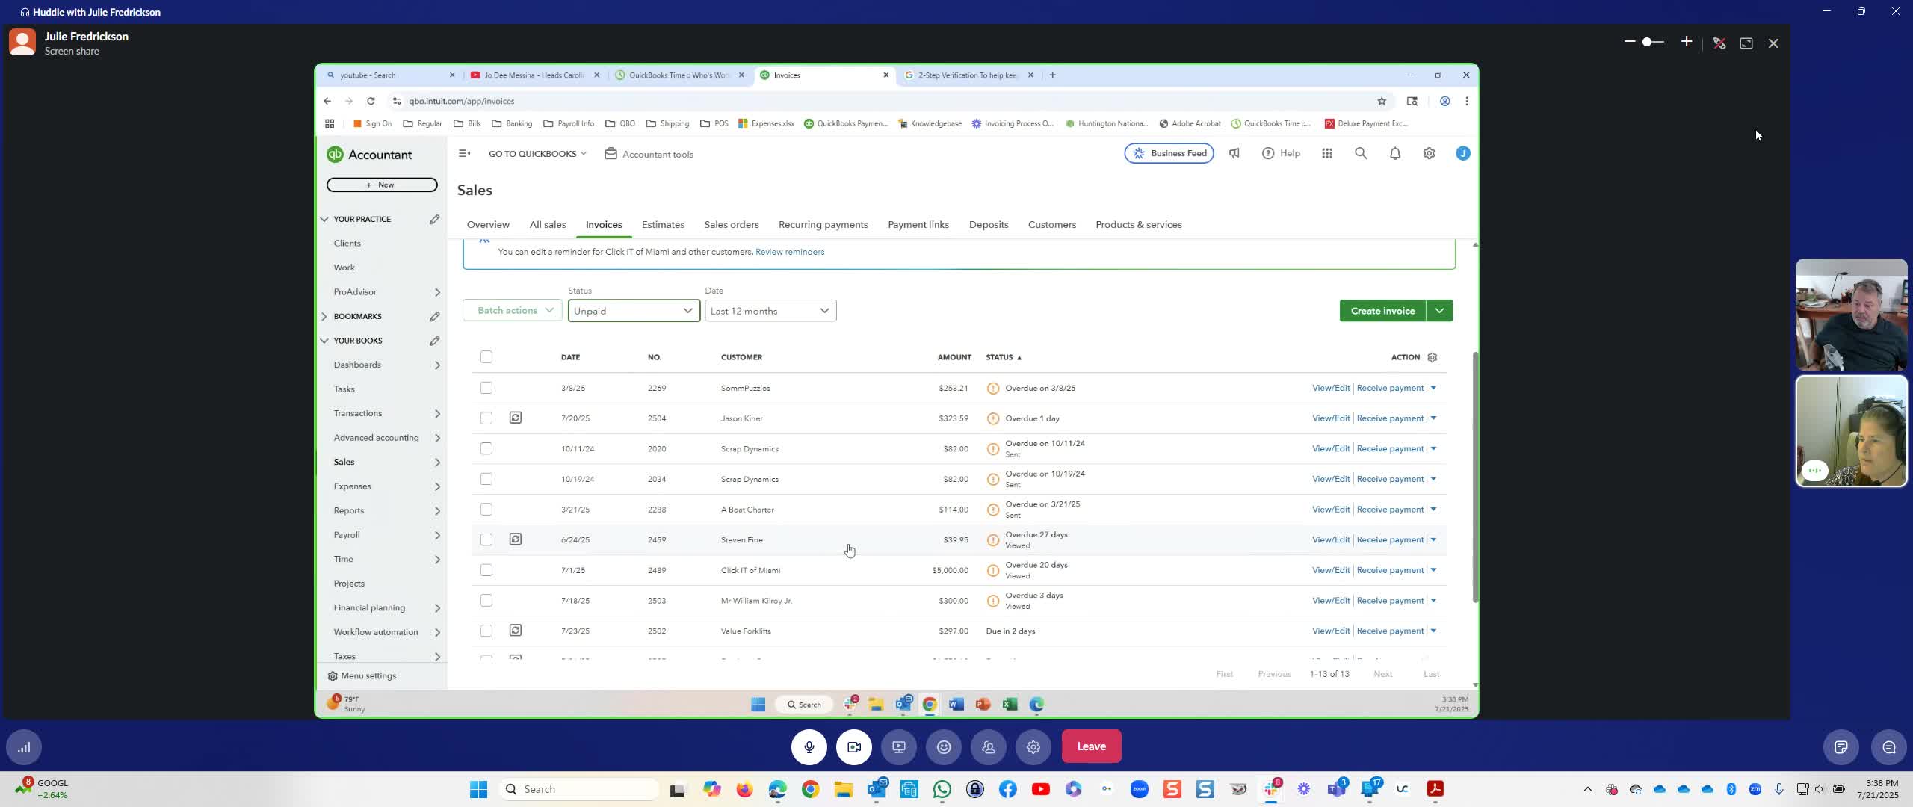Open QuickBooks notifications bell
The width and height of the screenshot is (1913, 807).
coord(1394,153)
